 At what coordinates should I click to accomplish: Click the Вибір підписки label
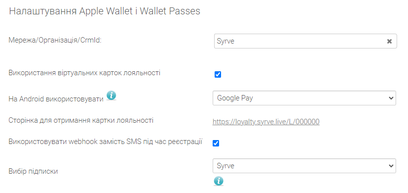(x=33, y=171)
